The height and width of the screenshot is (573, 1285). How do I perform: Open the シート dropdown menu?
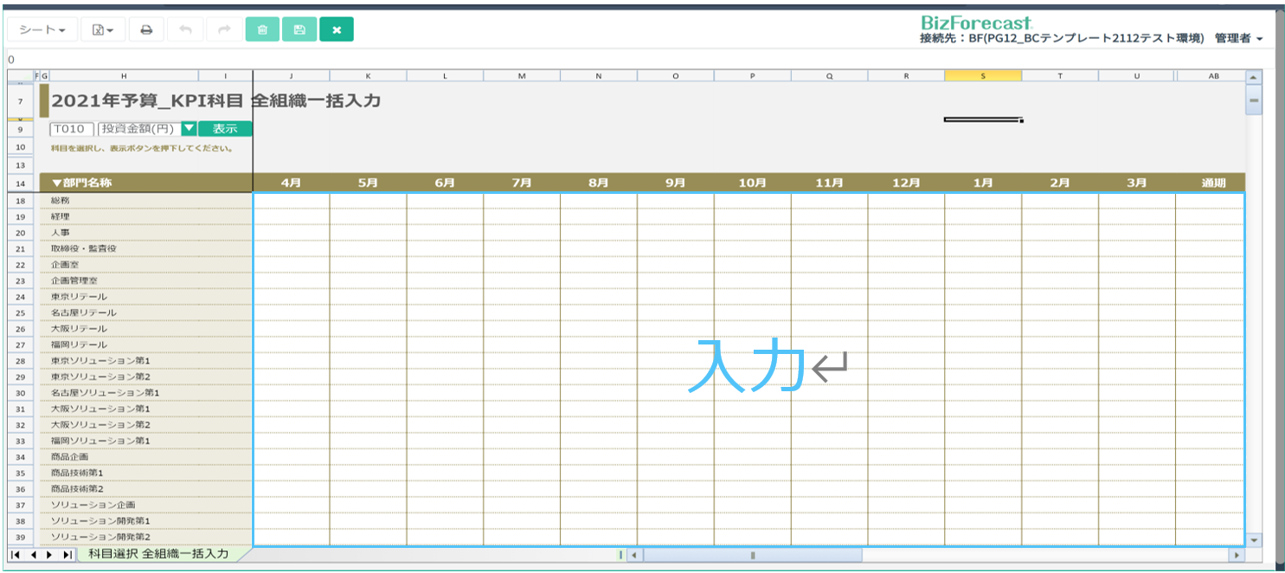click(x=42, y=29)
